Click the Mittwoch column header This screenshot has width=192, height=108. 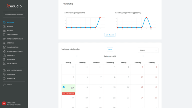[x=96, y=63]
